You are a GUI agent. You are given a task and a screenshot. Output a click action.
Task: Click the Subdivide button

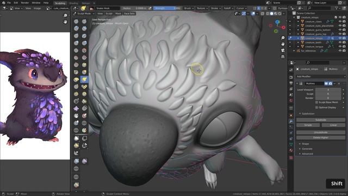[x=321, y=120]
